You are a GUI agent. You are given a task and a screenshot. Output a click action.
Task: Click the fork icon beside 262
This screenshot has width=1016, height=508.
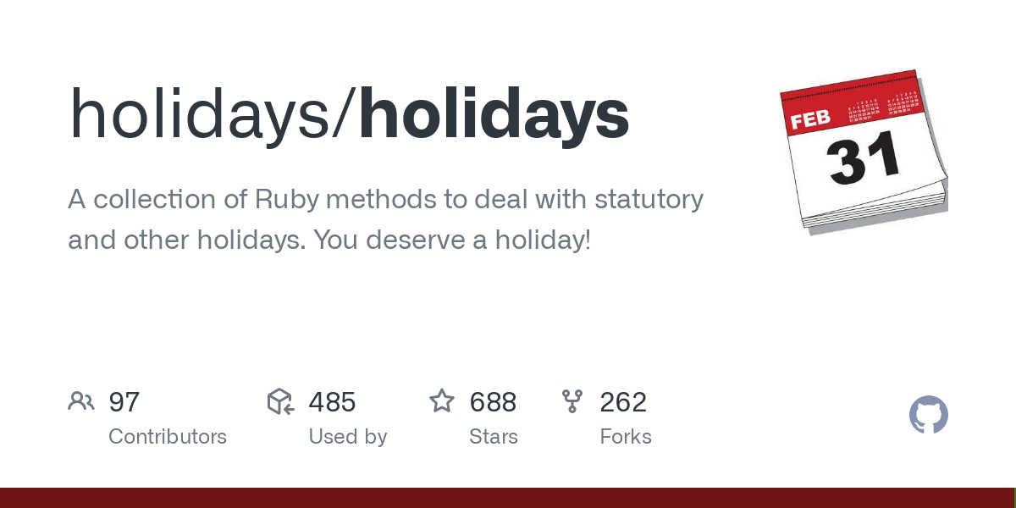572,401
